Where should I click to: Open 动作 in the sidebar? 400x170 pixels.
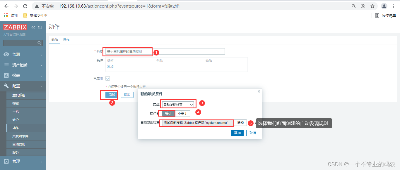pyautogui.click(x=26, y=128)
